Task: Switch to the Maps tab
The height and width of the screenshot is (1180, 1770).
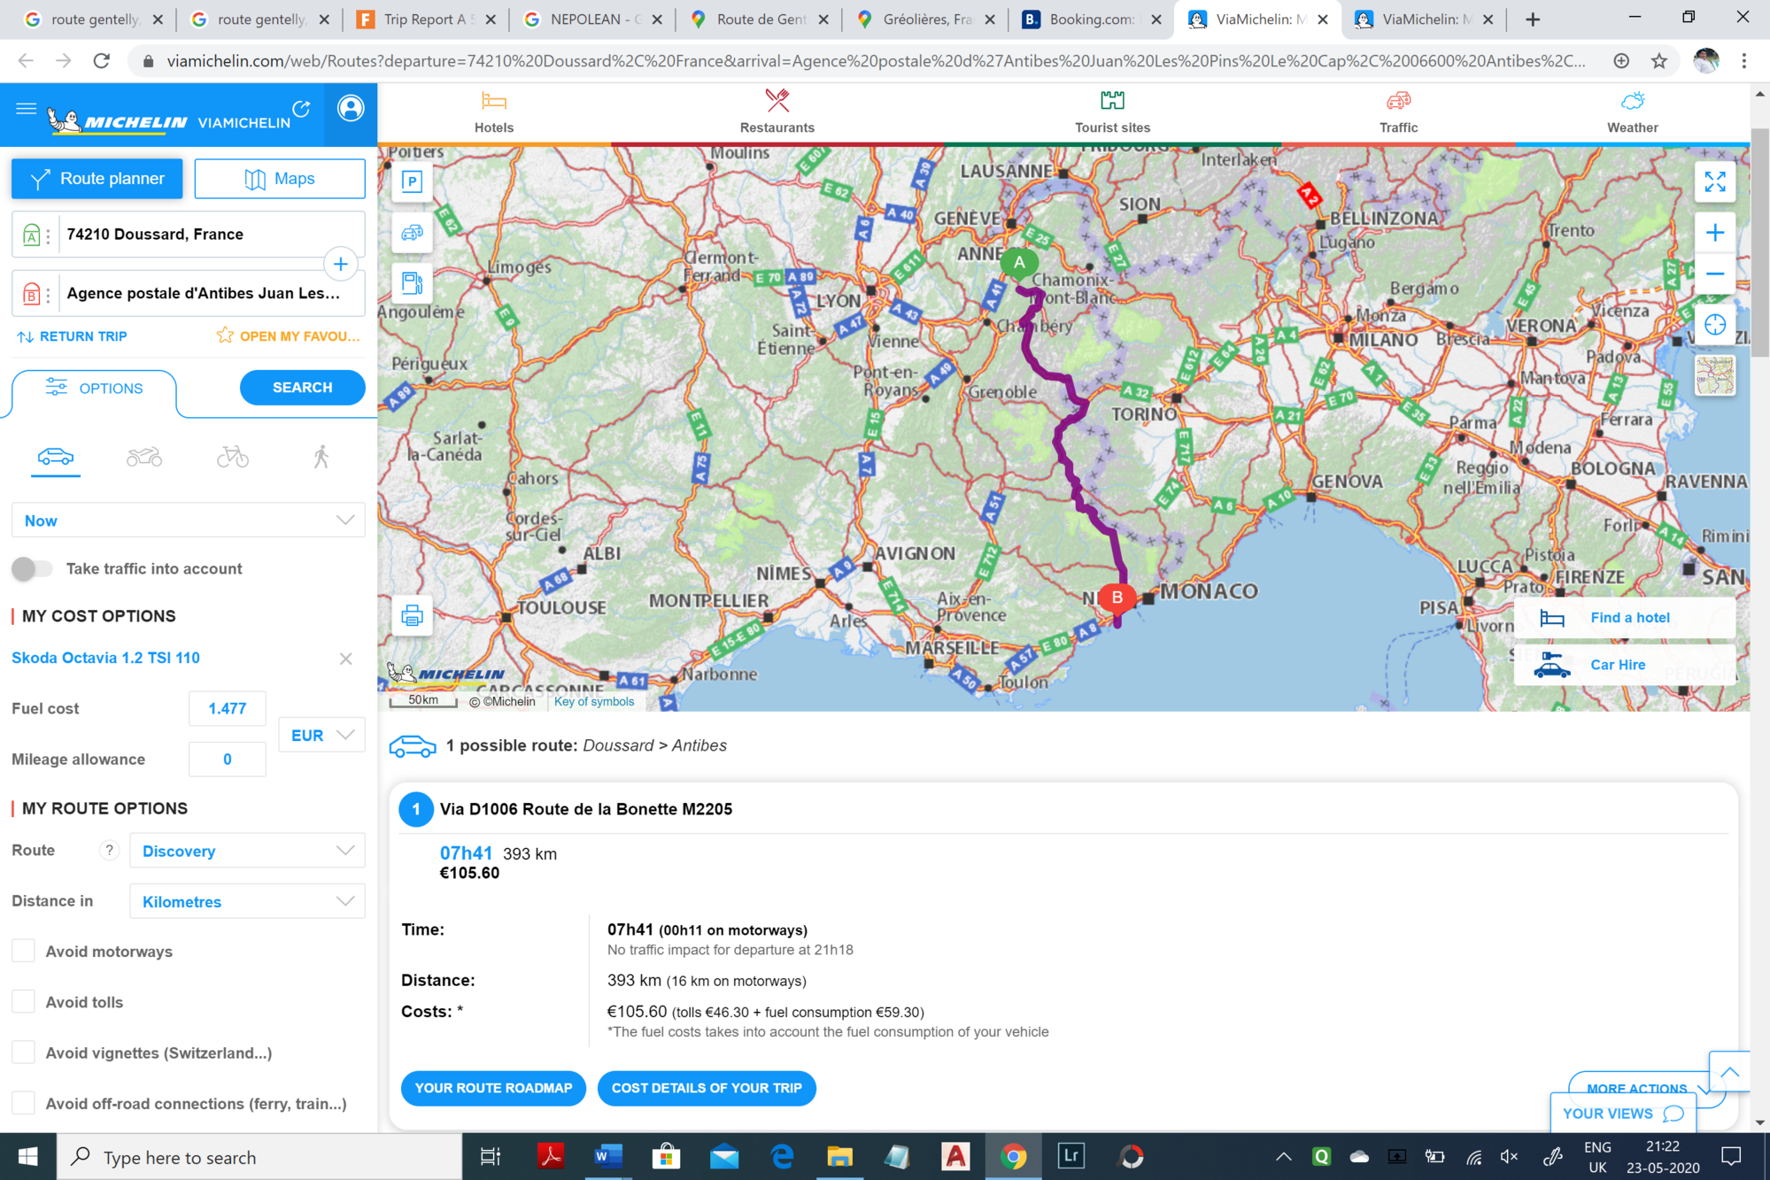Action: 280,179
